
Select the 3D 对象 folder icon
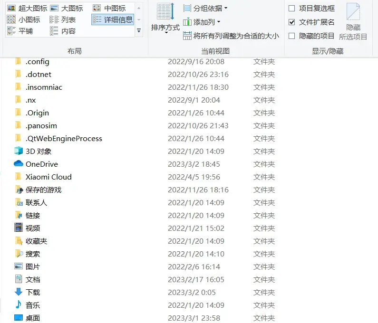(19, 151)
